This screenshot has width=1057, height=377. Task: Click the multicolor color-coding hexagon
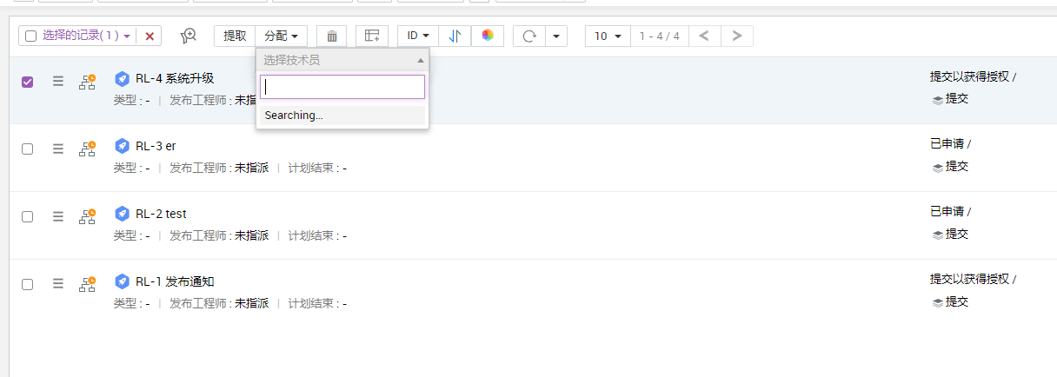point(488,36)
